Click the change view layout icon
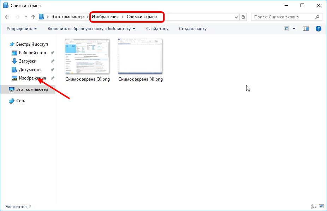 [x=287, y=29]
